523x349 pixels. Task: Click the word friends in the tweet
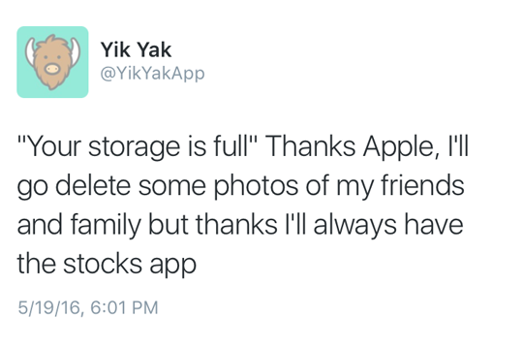[x=422, y=185]
